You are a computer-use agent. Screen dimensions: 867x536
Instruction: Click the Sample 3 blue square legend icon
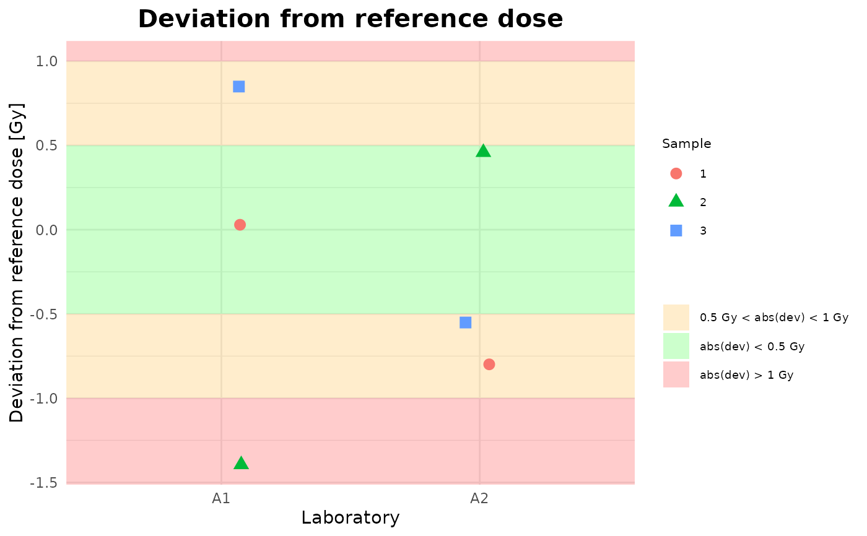tap(676, 230)
